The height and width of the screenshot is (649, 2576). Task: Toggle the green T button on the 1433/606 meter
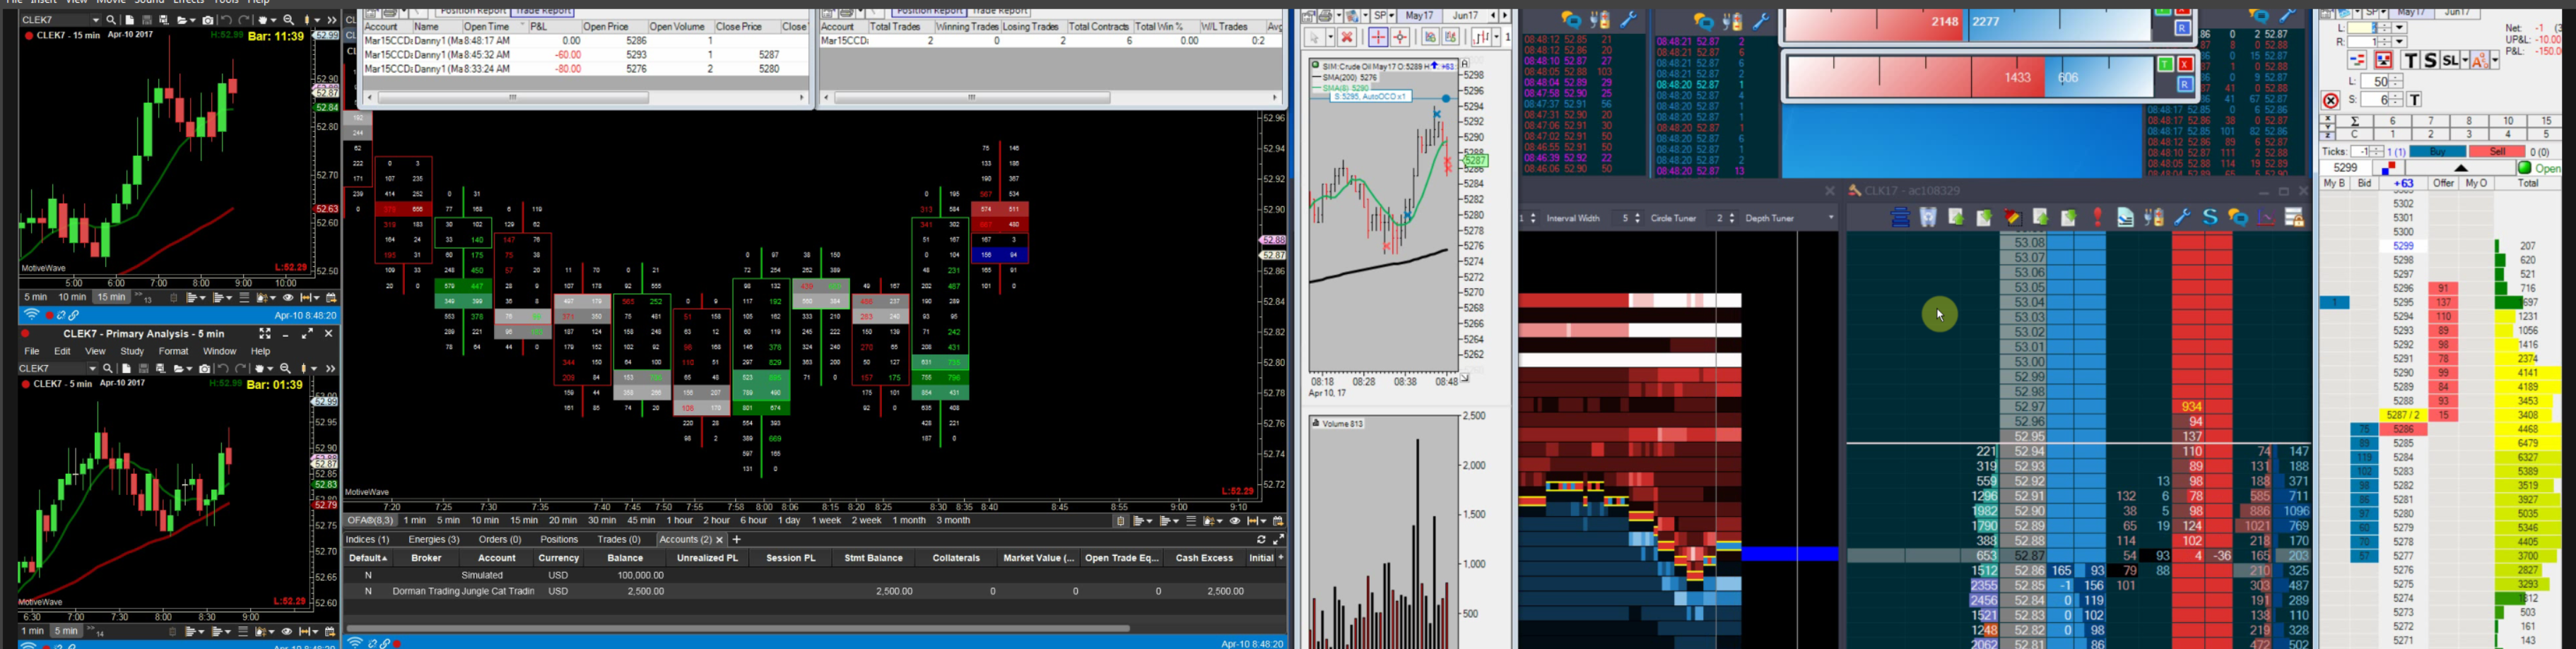click(2165, 65)
